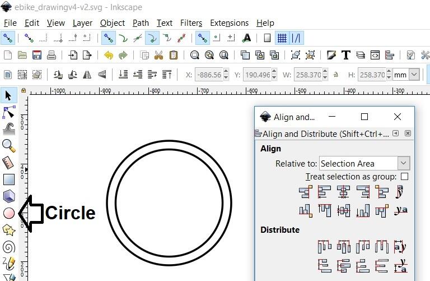Open the Extensions menu
This screenshot has width=430, height=281.
[229, 23]
